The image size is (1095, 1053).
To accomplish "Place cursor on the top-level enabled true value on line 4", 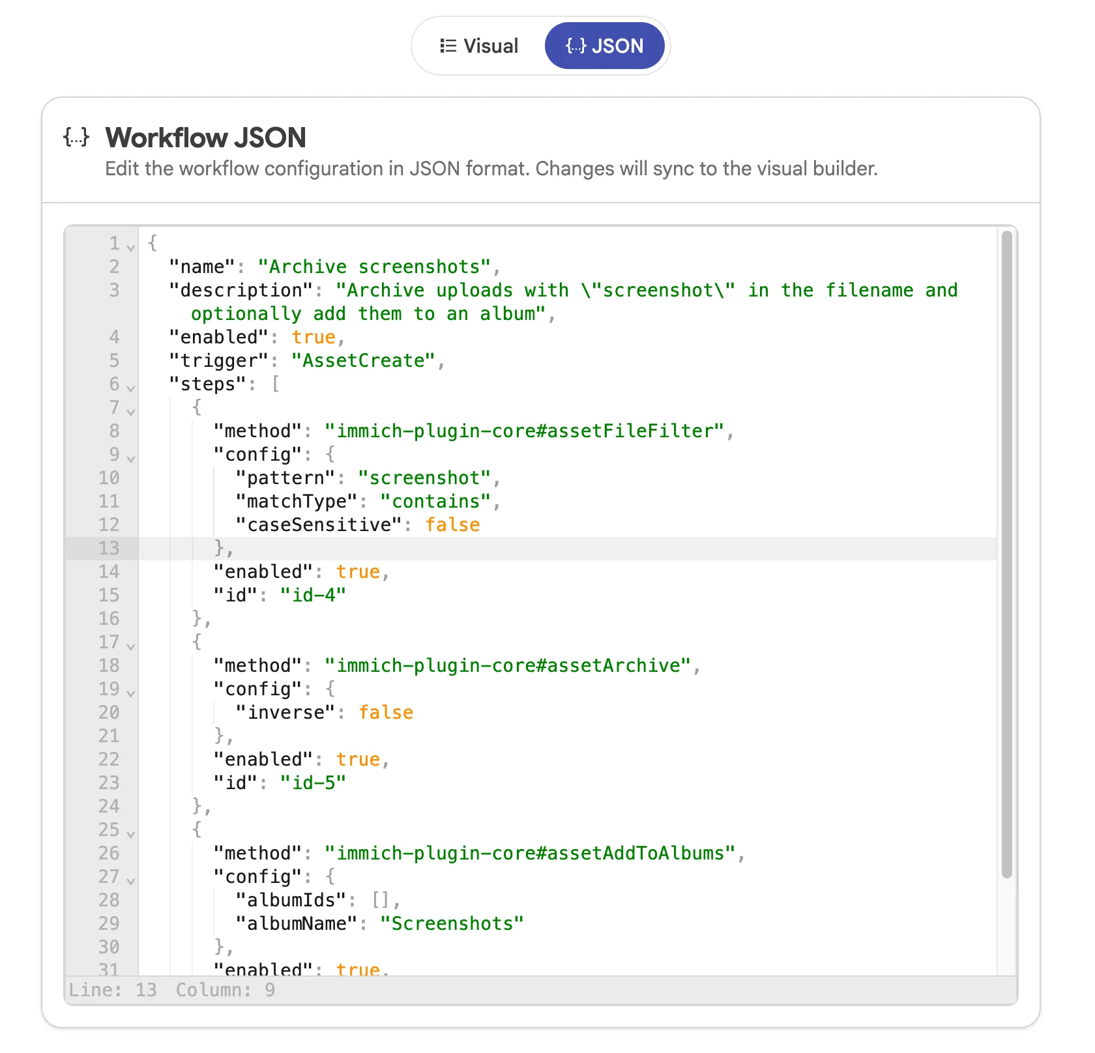I will pyautogui.click(x=314, y=337).
